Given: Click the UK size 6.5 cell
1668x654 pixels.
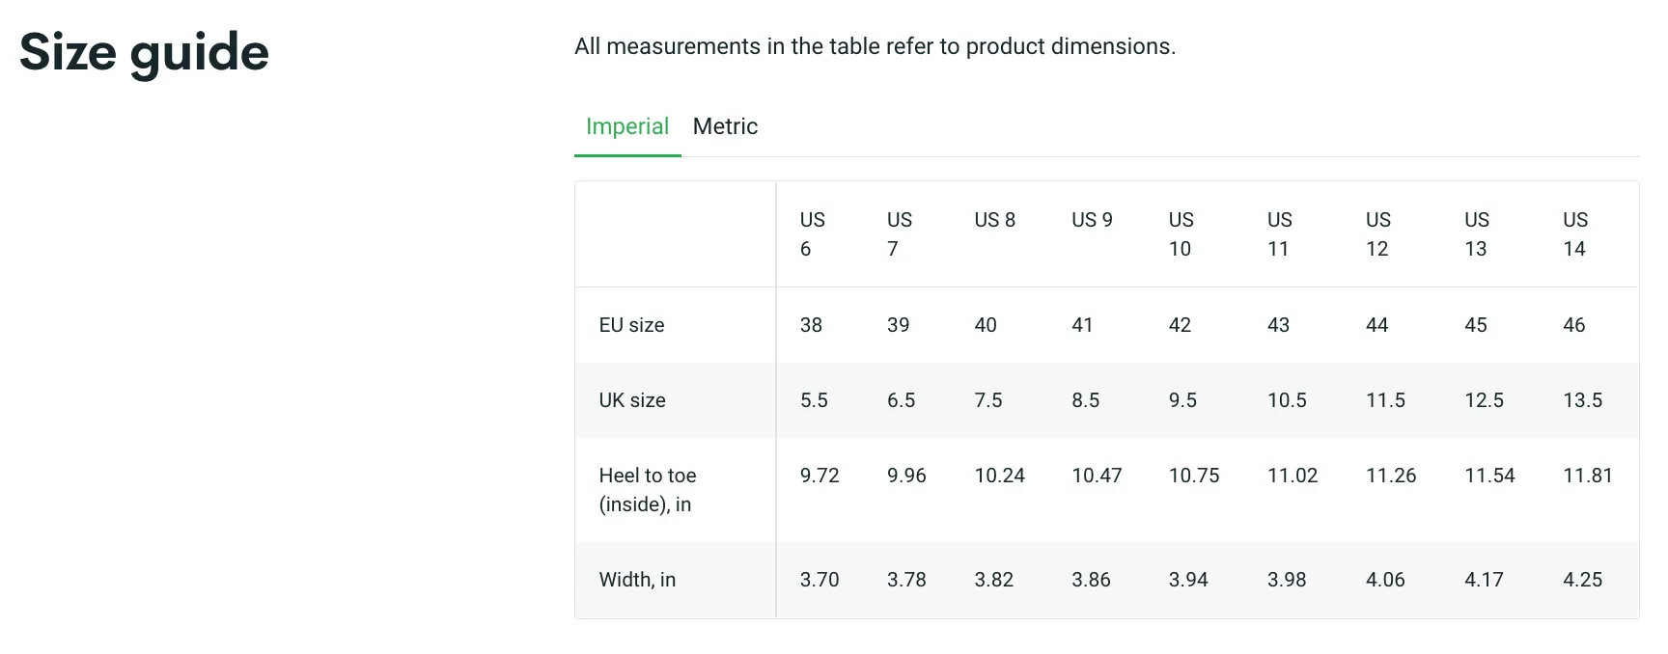Looking at the screenshot, I should pyautogui.click(x=901, y=400).
